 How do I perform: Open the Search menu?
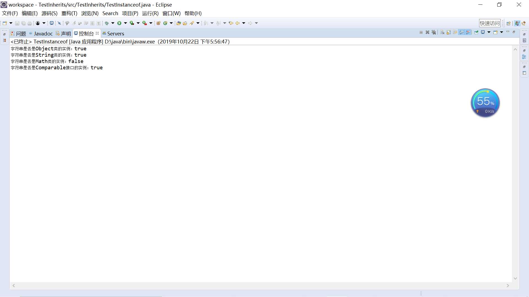(x=110, y=13)
